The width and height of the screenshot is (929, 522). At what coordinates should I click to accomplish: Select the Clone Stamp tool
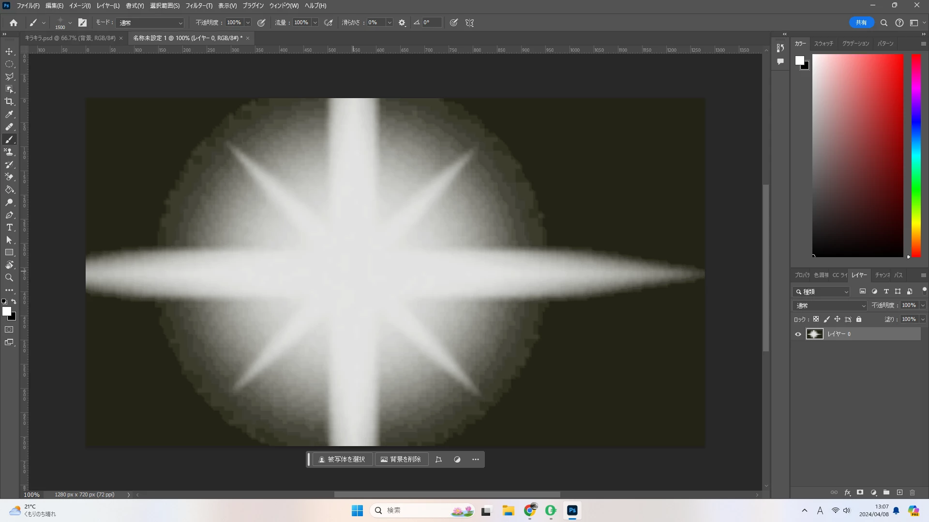(x=9, y=152)
